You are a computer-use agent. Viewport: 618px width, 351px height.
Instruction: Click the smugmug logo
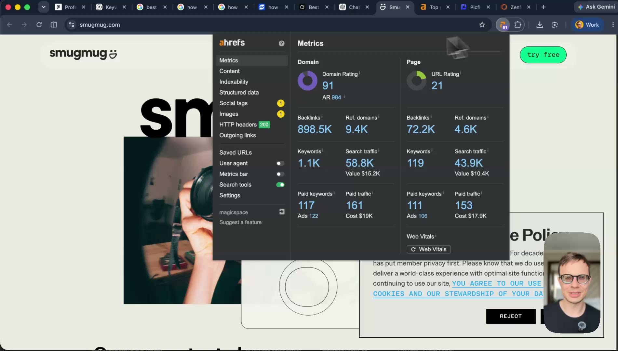83,54
